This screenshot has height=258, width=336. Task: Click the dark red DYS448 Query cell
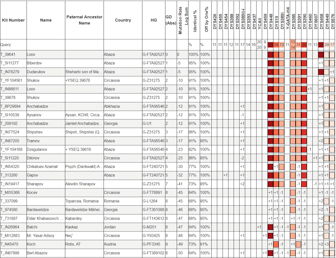[x=271, y=45]
